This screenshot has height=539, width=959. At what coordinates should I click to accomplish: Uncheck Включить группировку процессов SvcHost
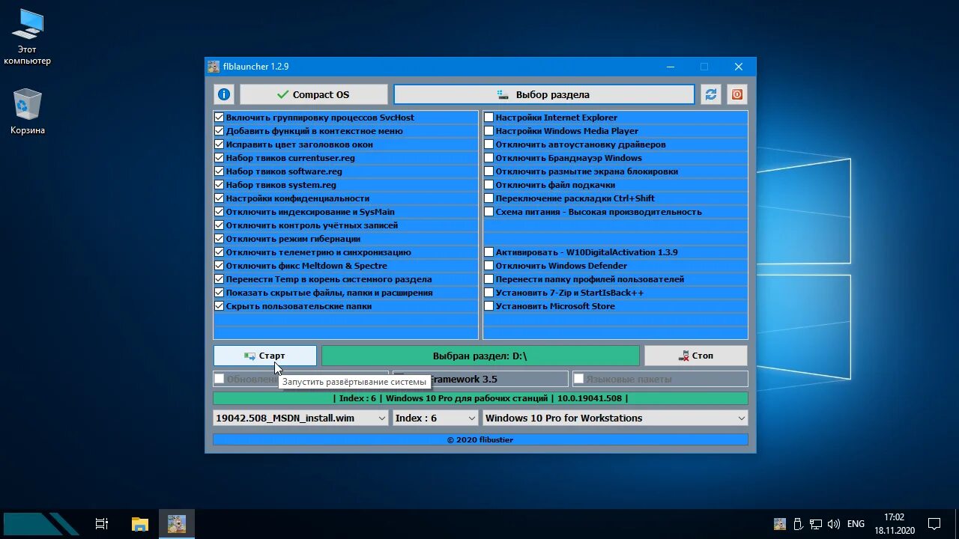coord(220,118)
